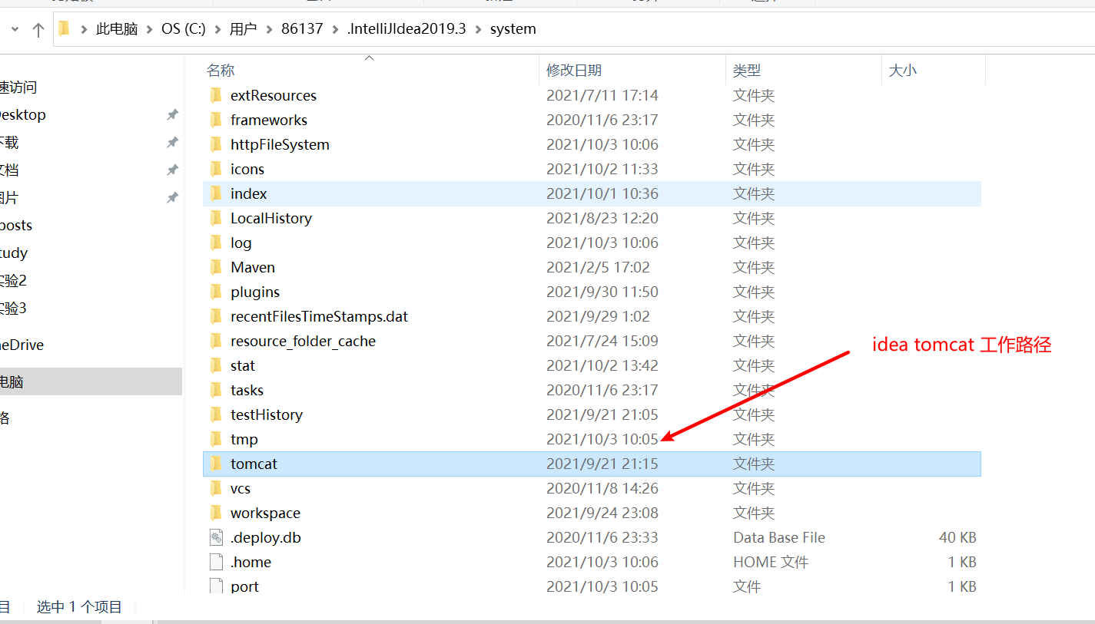
Task: Click the tomcat folder icon
Action: tap(216, 464)
